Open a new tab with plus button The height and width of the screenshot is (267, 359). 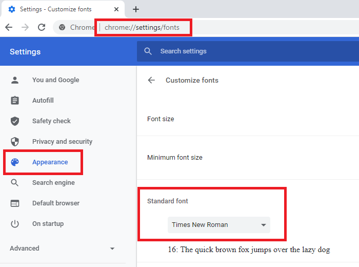(136, 9)
